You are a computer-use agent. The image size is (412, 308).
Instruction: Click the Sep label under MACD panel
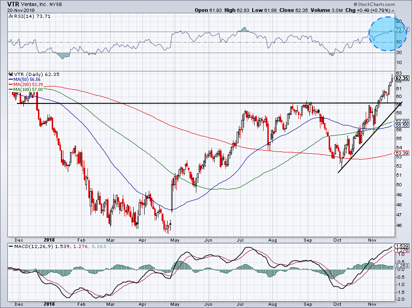click(x=308, y=304)
